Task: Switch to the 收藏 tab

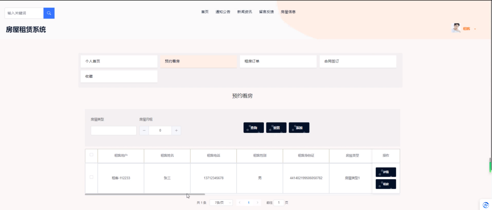Action: 119,76
